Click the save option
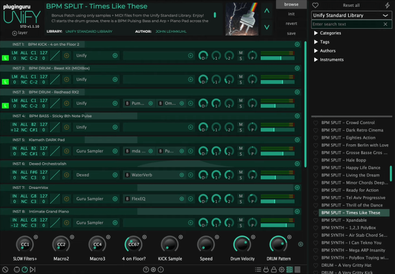This screenshot has width=395, height=274. [x=291, y=33]
